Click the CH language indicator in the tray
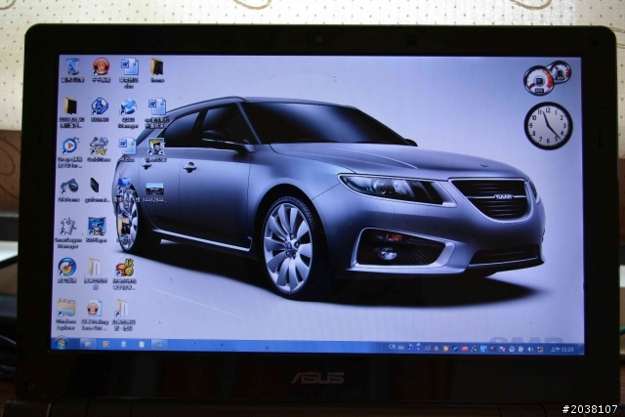The image size is (625, 417). [x=393, y=348]
